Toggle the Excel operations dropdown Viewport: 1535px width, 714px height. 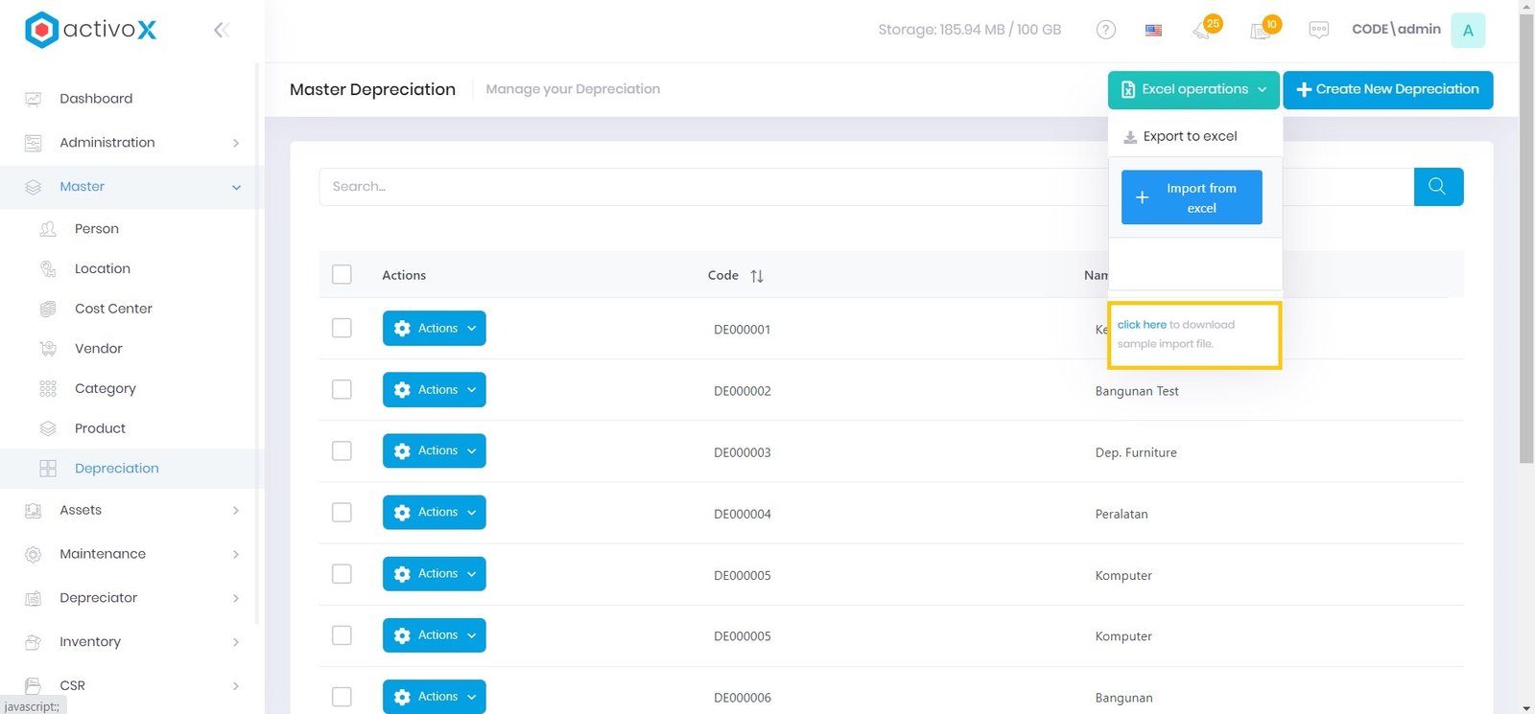1193,90
